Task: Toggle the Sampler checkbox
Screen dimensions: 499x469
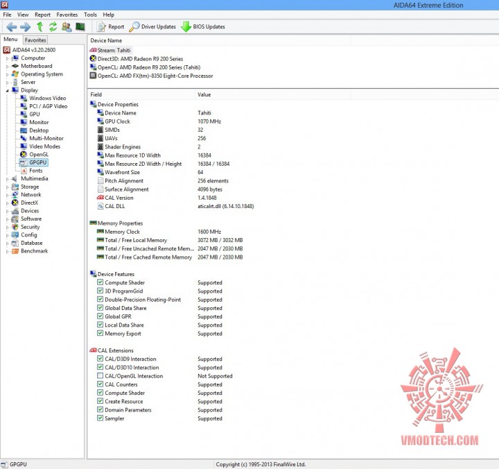Action: click(100, 418)
